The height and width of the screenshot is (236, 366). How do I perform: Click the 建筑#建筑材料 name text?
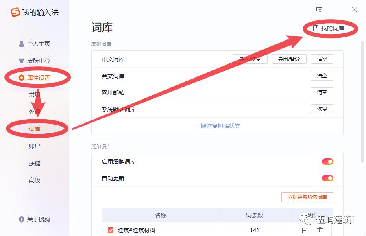click(136, 230)
